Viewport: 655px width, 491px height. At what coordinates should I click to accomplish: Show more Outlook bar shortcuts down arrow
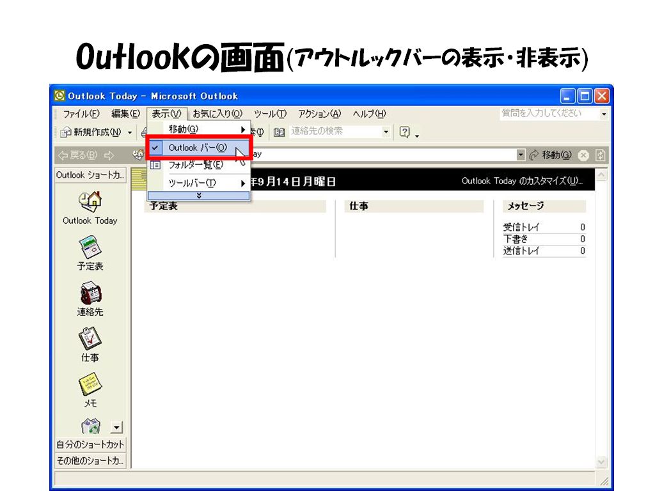117,427
